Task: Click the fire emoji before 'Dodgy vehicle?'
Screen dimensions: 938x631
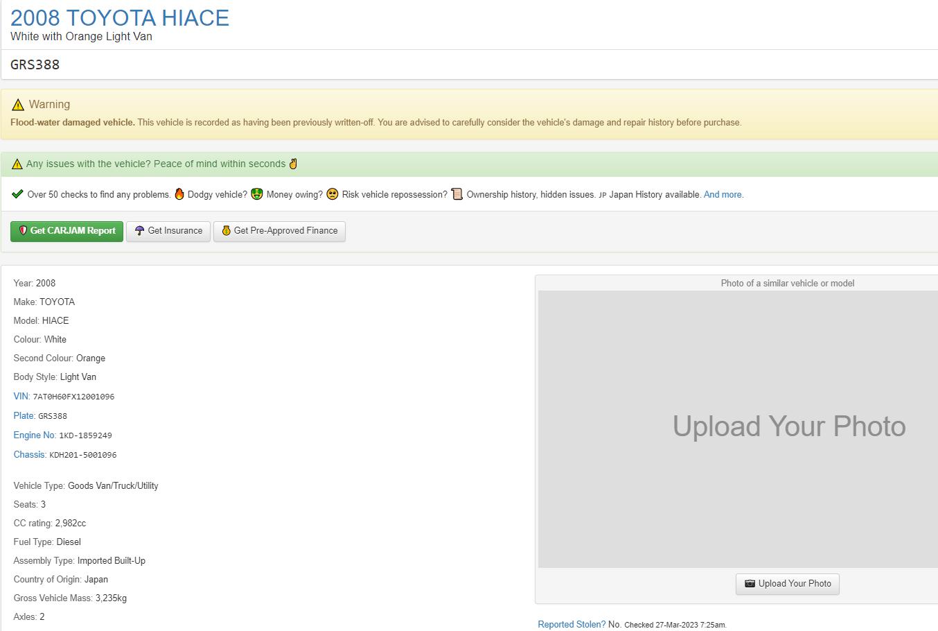Action: point(179,194)
